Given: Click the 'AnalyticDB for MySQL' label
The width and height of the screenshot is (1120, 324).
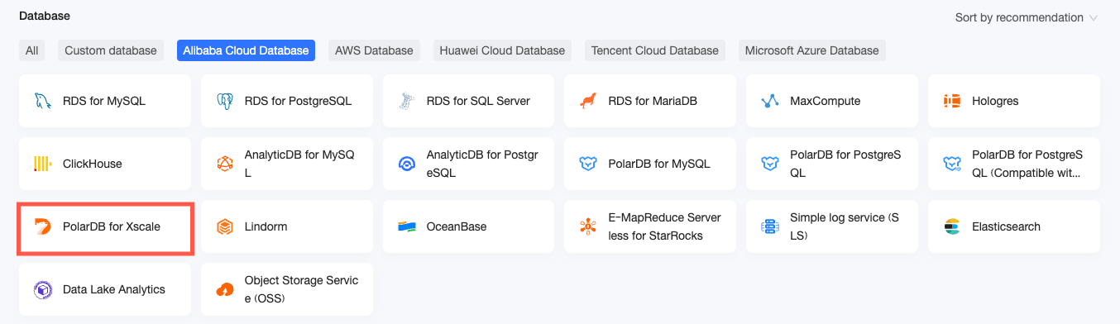Looking at the screenshot, I should tap(299, 164).
